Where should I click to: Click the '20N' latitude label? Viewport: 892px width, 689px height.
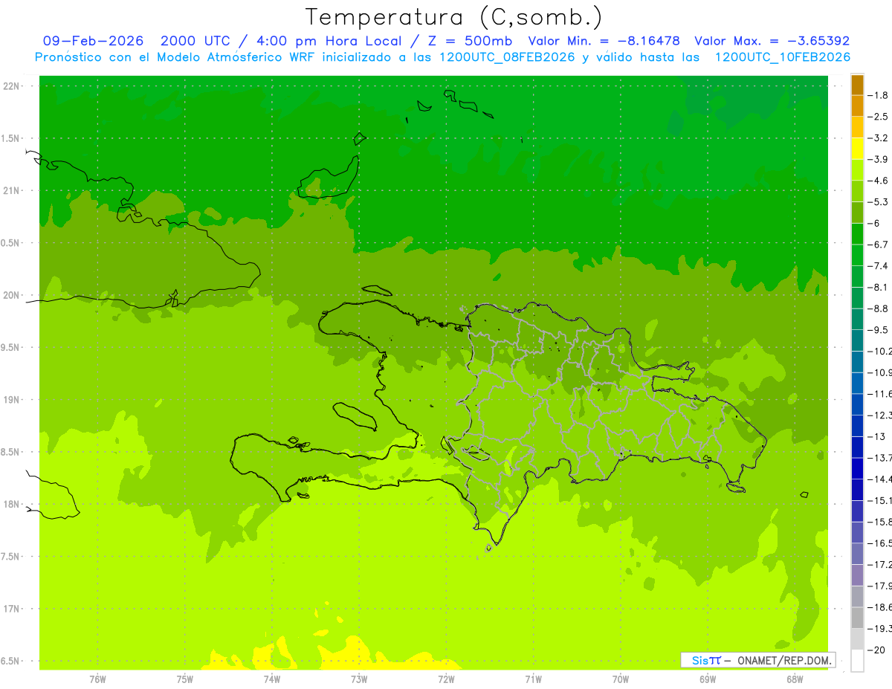tap(12, 295)
